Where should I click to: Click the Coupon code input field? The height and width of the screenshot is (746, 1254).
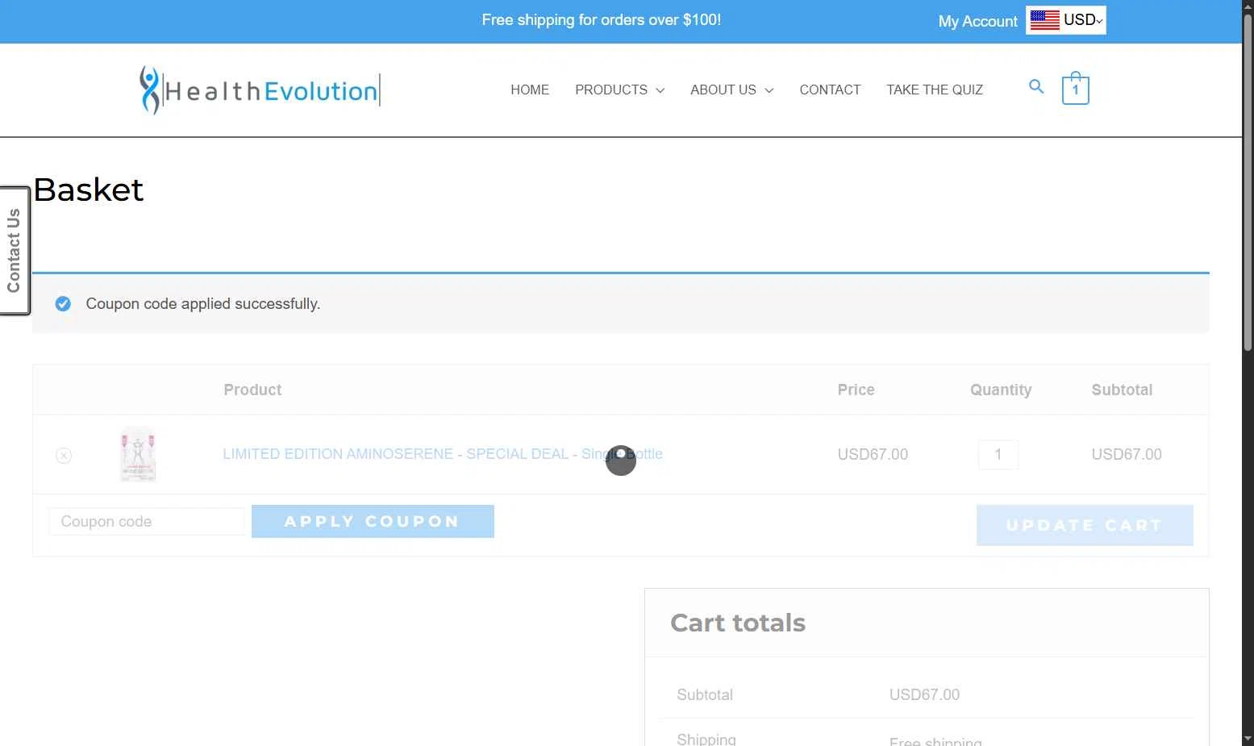146,521
